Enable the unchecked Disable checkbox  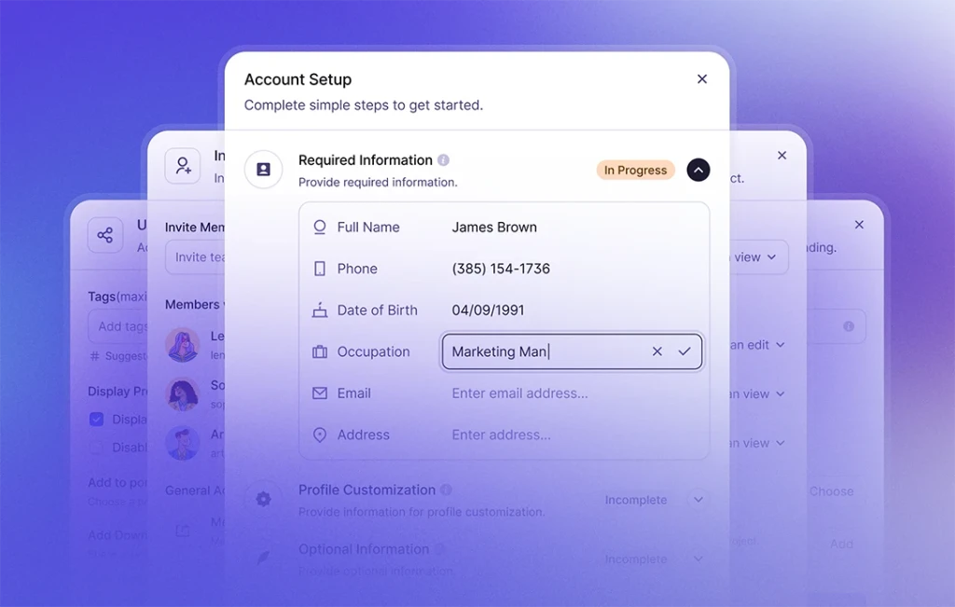tap(96, 448)
